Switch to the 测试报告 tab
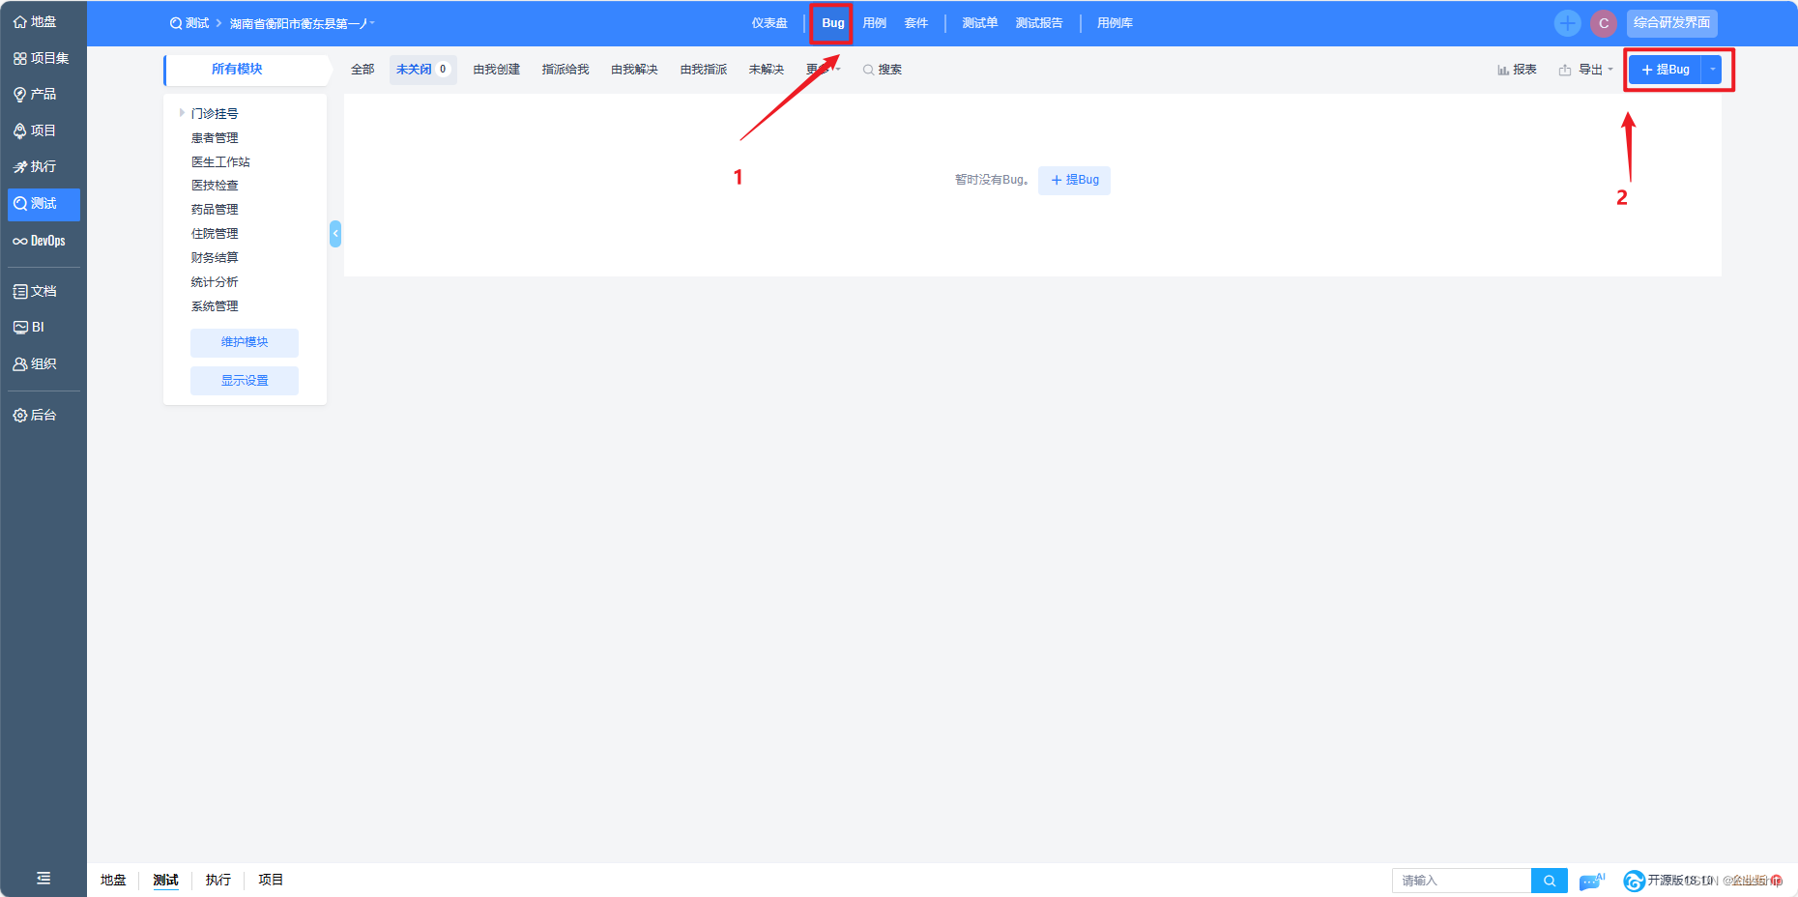The height and width of the screenshot is (897, 1798). [x=1039, y=23]
